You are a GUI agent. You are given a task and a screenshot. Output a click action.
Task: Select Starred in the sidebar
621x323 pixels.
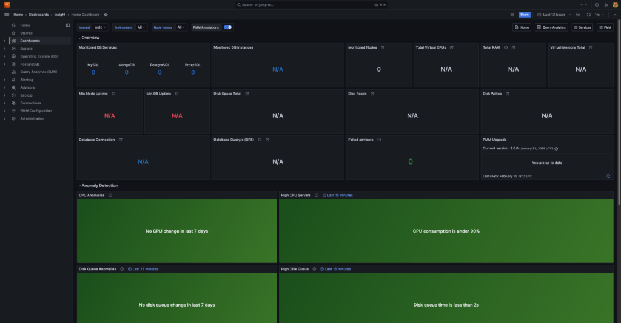click(26, 33)
